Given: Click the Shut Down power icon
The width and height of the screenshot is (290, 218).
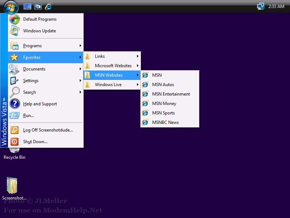Looking at the screenshot, I should (x=14, y=142).
